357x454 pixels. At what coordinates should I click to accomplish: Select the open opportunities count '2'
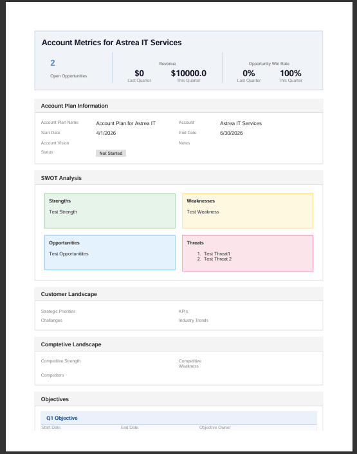(x=53, y=63)
